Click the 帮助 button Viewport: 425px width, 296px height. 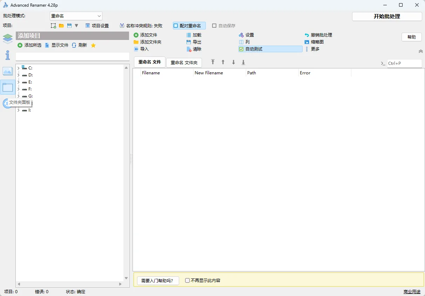click(x=412, y=37)
